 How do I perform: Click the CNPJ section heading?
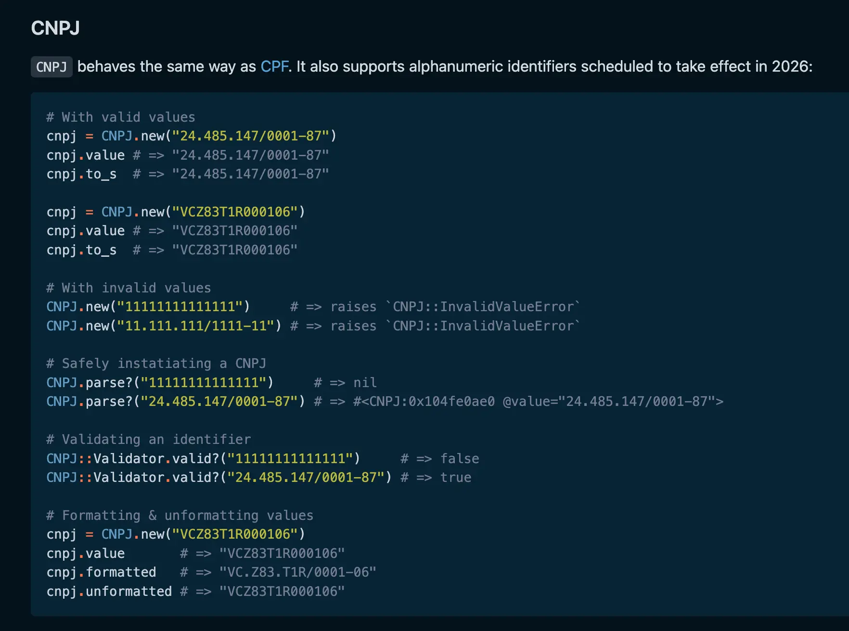click(x=55, y=28)
